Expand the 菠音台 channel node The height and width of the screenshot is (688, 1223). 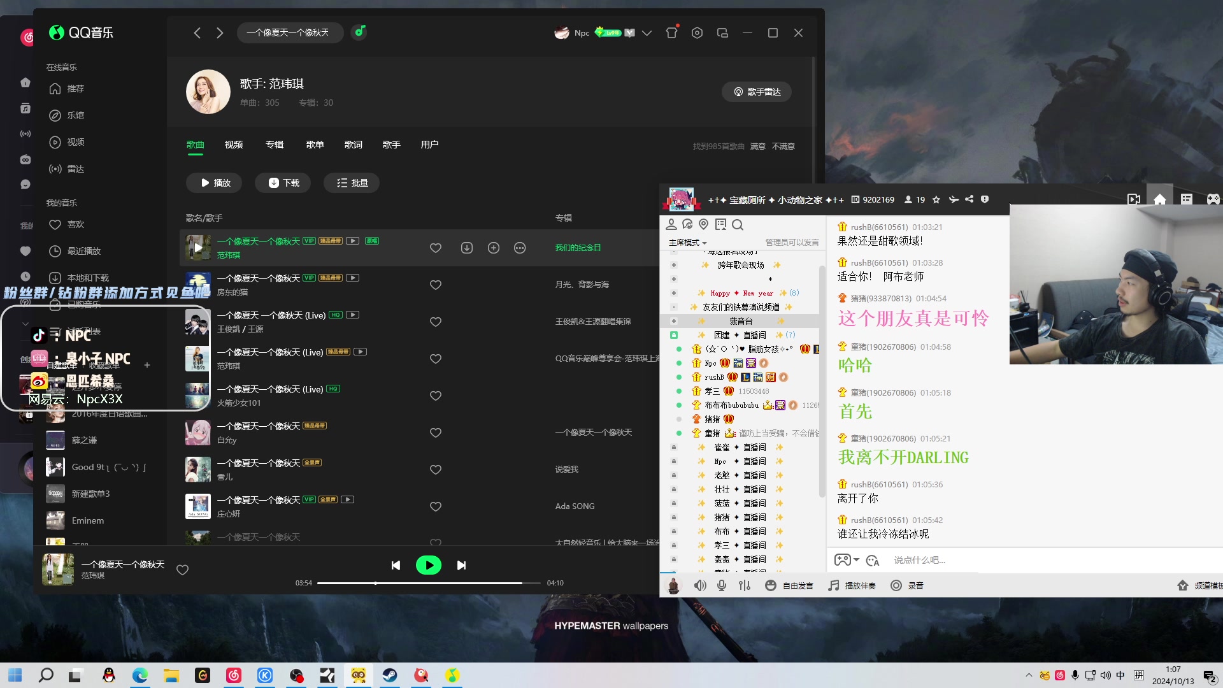[673, 321]
